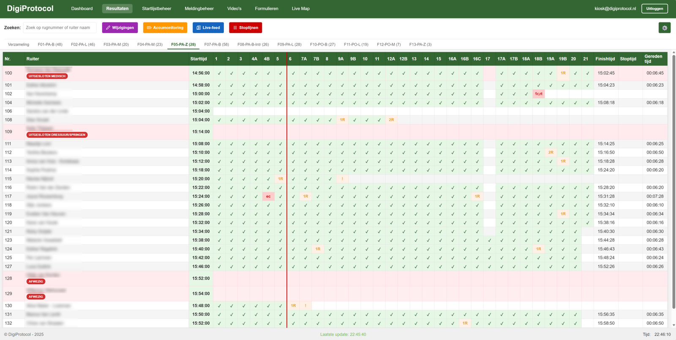
Task: Click the 2R penalty cell for rider 108
Action: click(x=391, y=120)
